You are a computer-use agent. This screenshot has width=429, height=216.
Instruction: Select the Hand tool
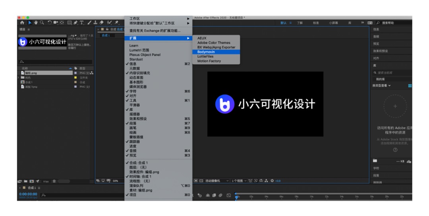36,23
